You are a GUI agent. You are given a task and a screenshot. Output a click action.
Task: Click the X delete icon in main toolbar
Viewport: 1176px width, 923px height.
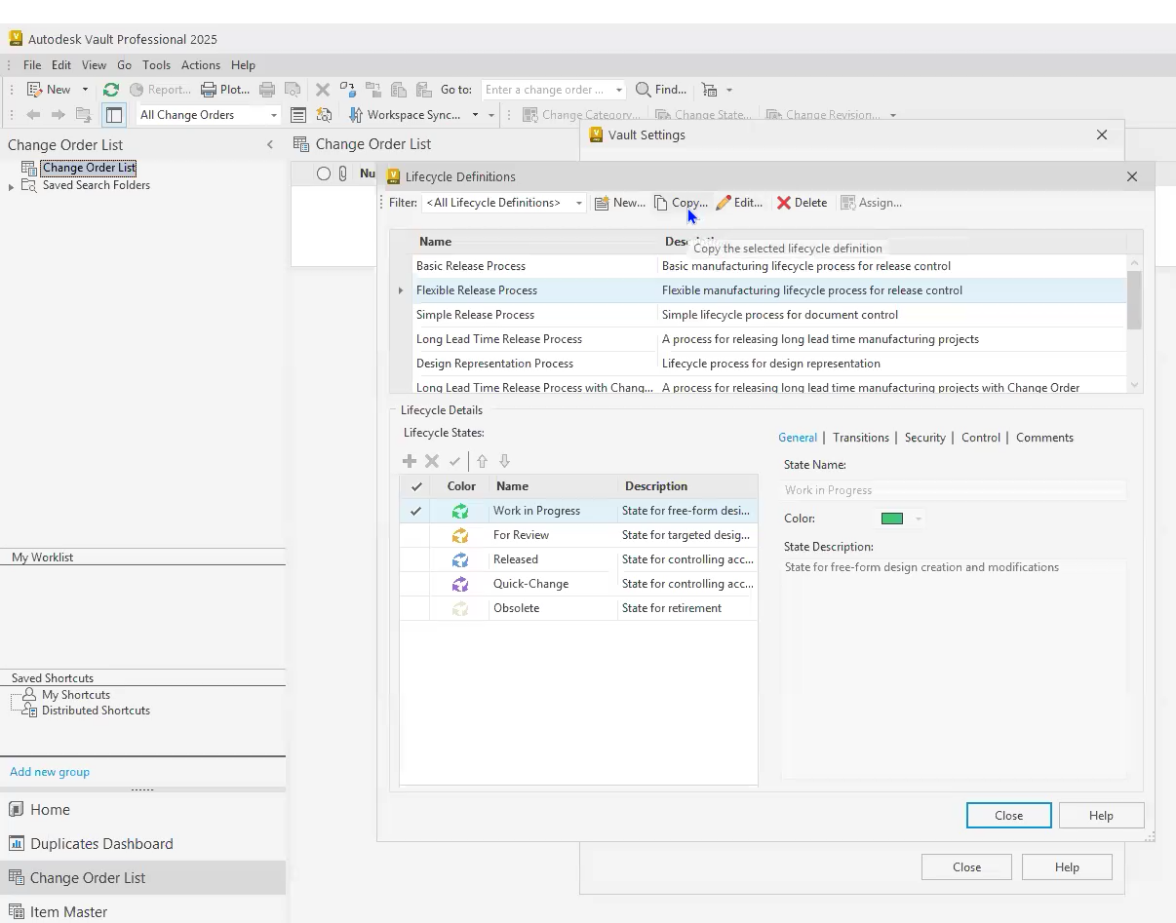323,90
